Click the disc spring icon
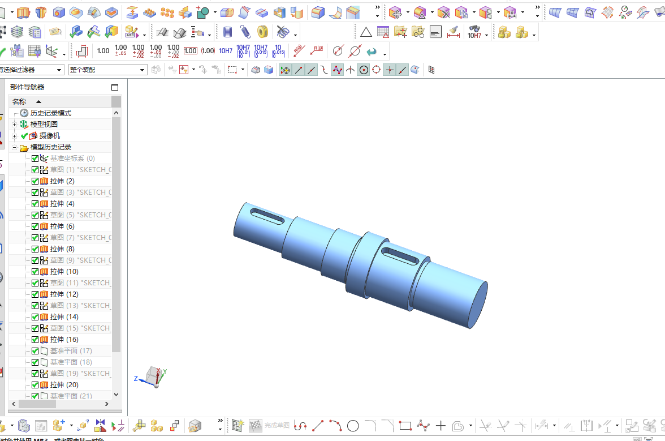Screen dimensions: 665x441 [x=263, y=32]
